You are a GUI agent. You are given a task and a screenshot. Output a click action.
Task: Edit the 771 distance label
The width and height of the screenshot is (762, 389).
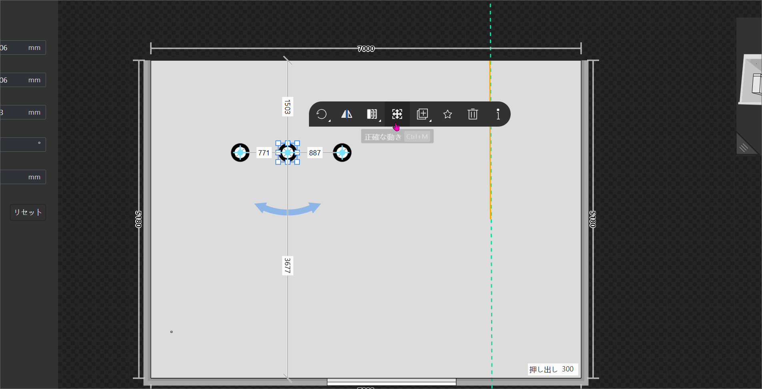[264, 153]
